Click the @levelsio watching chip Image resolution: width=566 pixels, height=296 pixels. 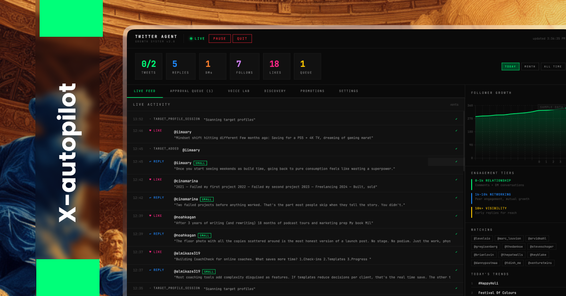pyautogui.click(x=483, y=238)
